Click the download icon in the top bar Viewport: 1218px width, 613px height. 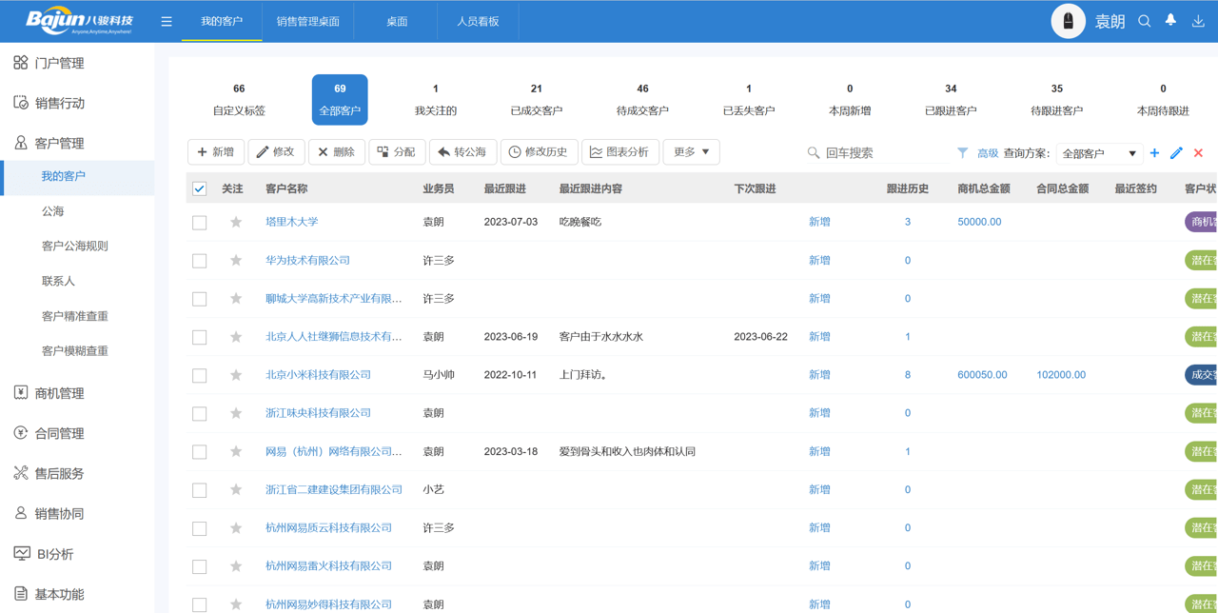tap(1198, 19)
